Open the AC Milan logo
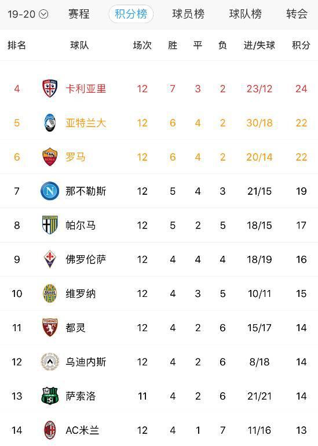The width and height of the screenshot is (318, 446). (50, 430)
